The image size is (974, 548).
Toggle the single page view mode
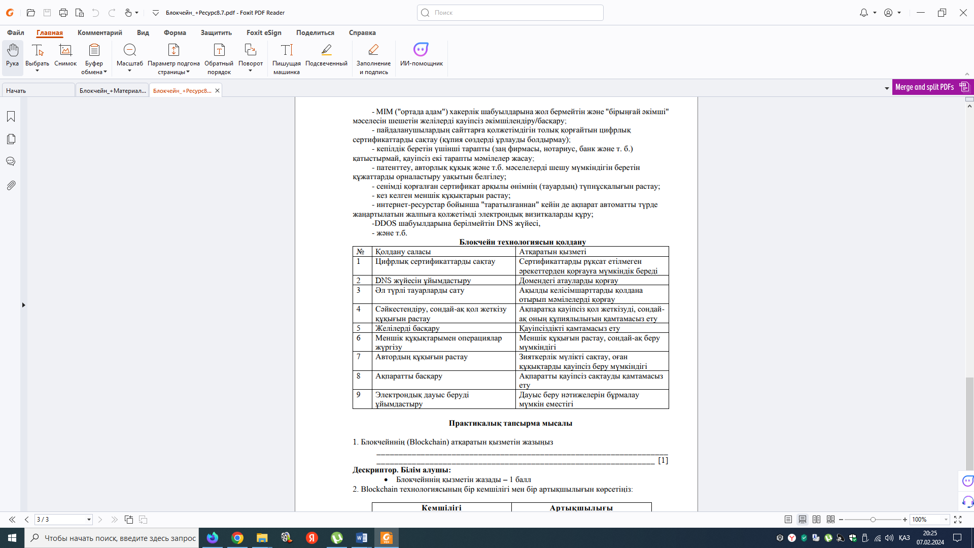click(x=788, y=520)
